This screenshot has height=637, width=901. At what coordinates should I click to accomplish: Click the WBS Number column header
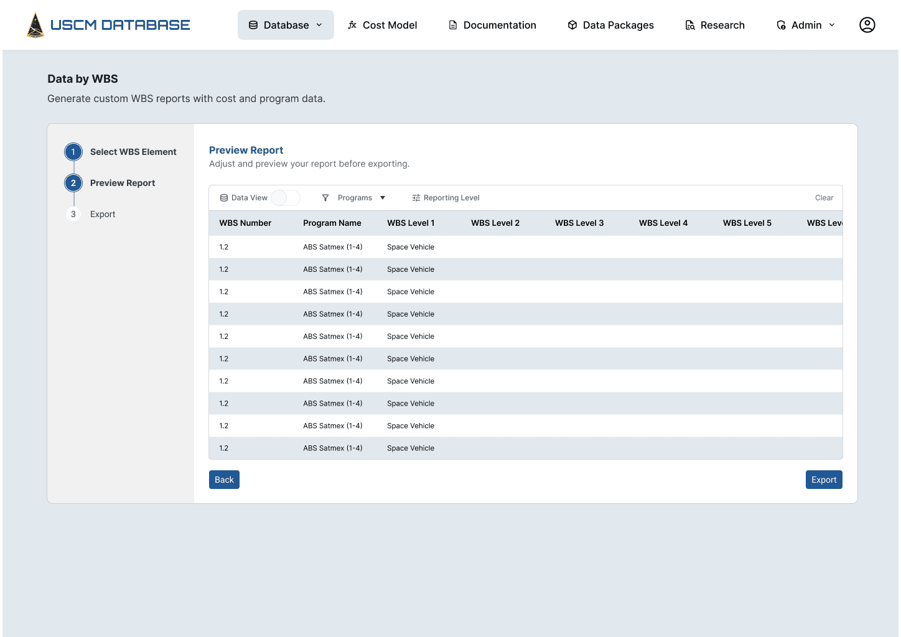tap(245, 223)
